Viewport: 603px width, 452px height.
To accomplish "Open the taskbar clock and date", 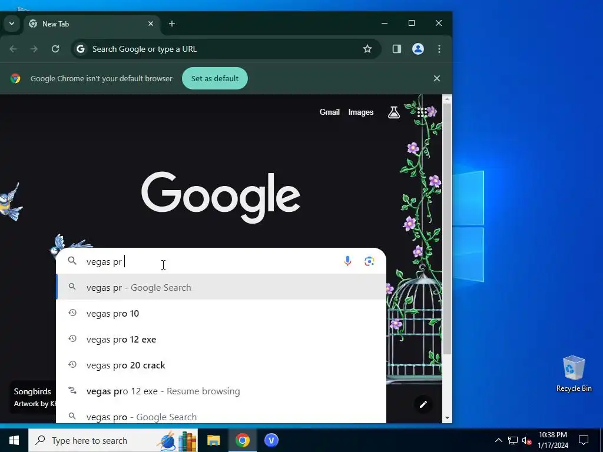I will (x=553, y=440).
